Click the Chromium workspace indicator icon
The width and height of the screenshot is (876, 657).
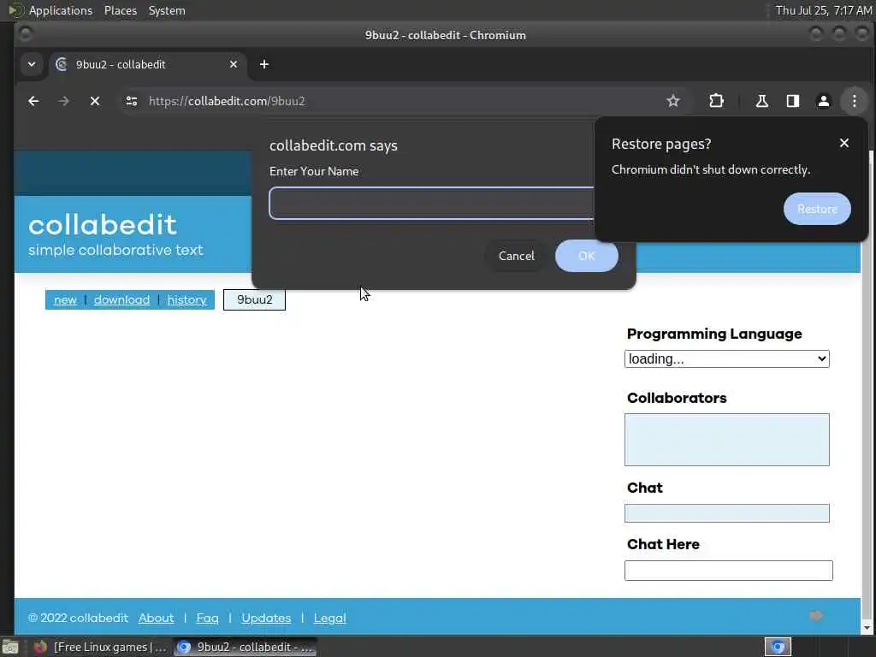(778, 647)
